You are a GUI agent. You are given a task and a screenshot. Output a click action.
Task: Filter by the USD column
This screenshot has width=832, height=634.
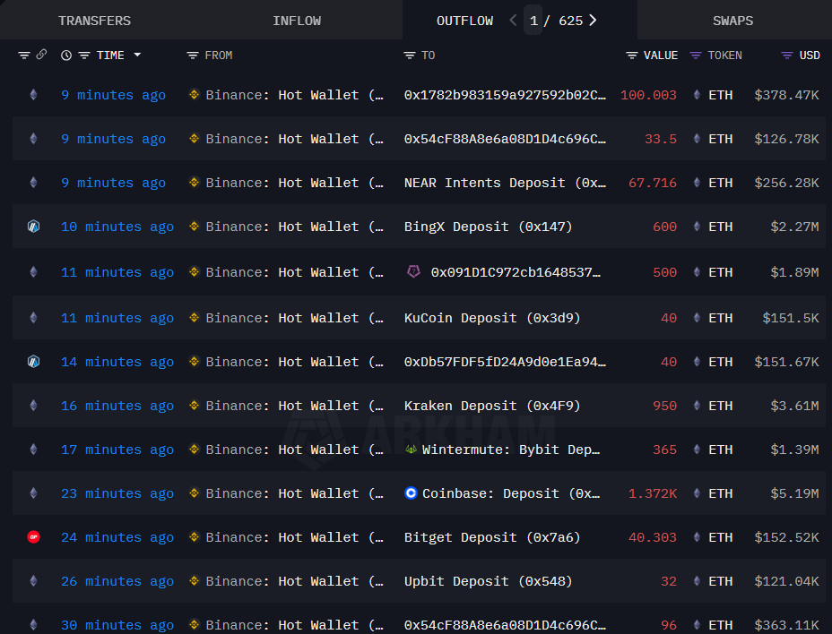[x=787, y=56]
